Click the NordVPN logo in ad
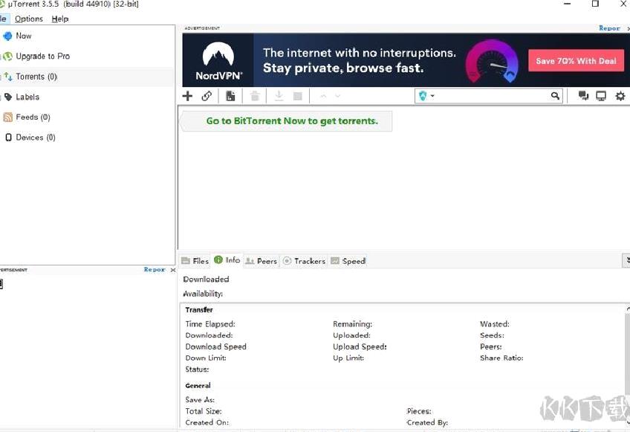630x432 pixels. (x=218, y=61)
